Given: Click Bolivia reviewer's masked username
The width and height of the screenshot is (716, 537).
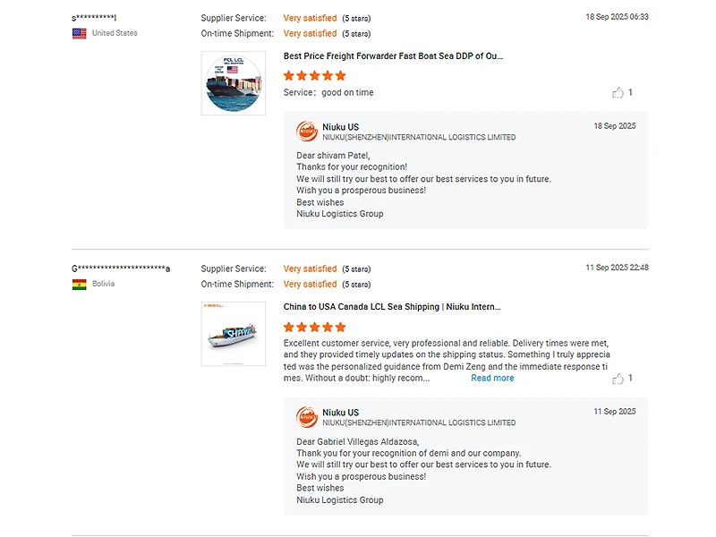Looking at the screenshot, I should coord(121,268).
